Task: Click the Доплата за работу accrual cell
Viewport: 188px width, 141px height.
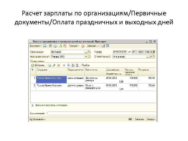Action: [x=95, y=79]
